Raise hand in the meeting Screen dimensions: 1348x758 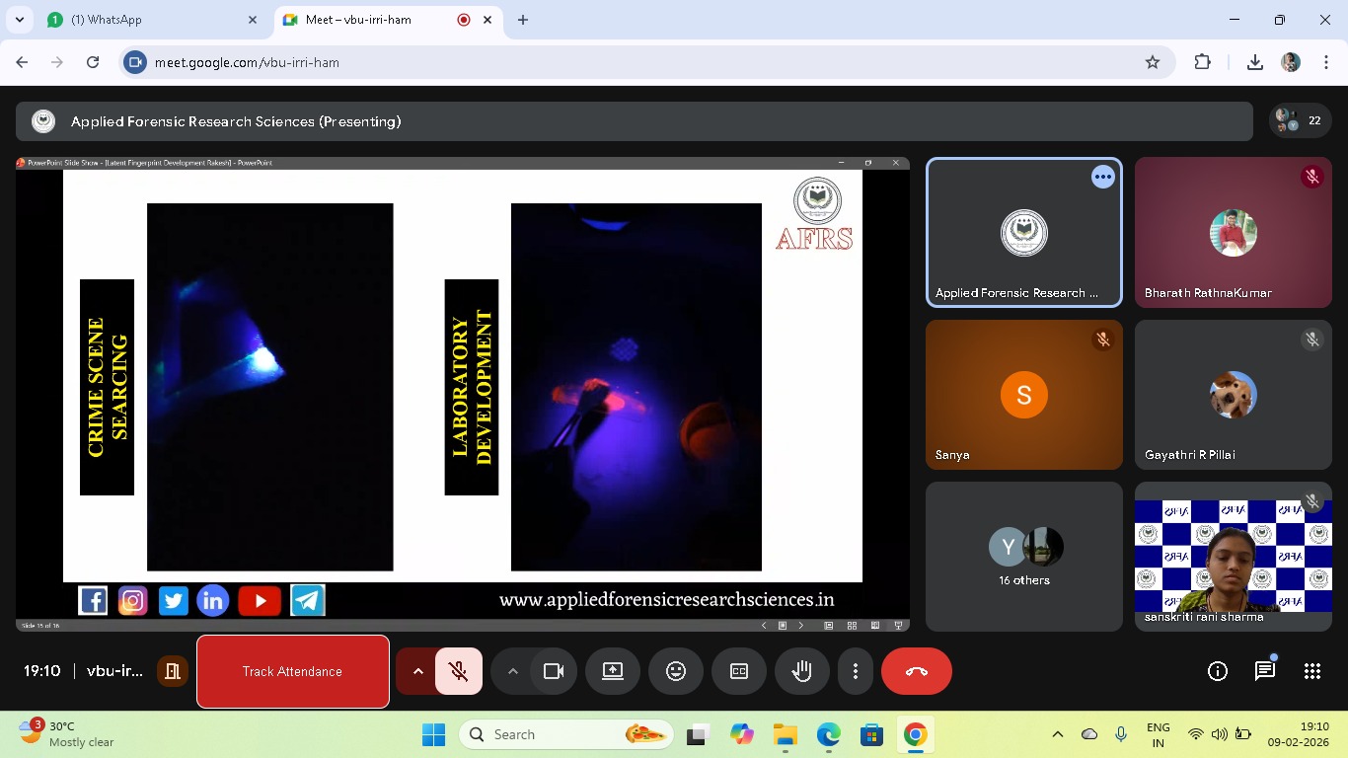coord(802,671)
